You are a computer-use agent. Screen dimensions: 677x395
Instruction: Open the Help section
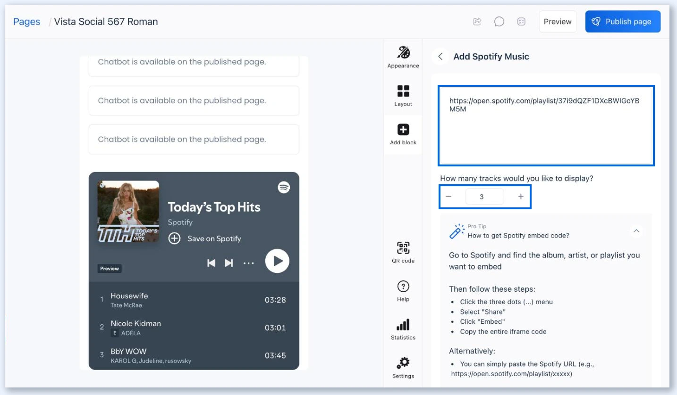point(403,291)
